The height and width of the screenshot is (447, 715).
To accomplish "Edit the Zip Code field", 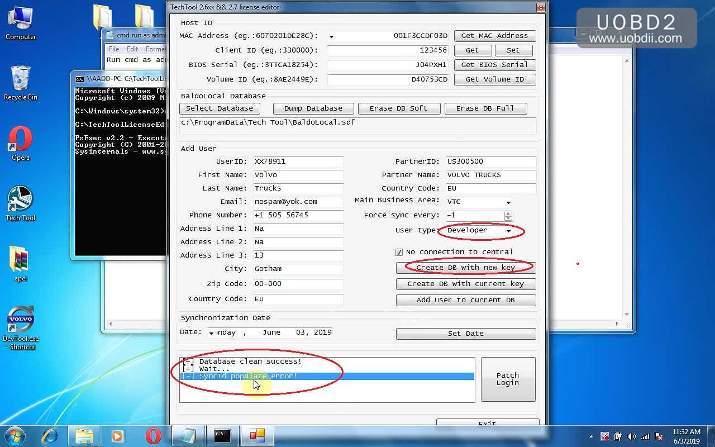I will 298,284.
